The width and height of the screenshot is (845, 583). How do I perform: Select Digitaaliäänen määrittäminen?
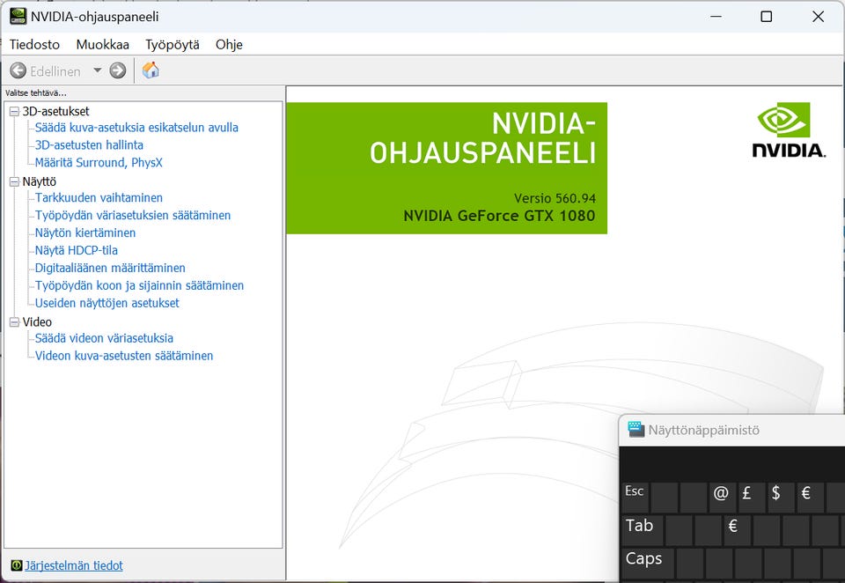click(110, 268)
